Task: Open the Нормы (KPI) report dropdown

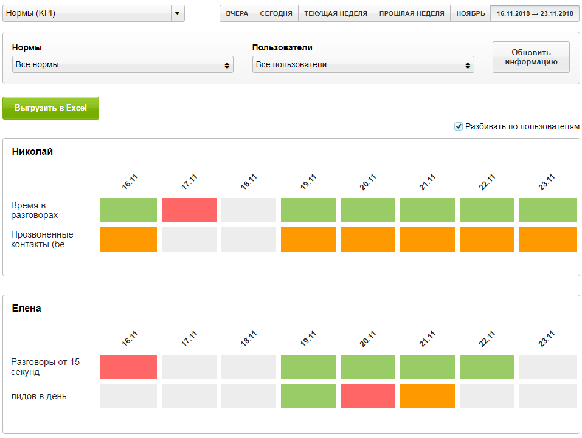Action: tap(93, 13)
